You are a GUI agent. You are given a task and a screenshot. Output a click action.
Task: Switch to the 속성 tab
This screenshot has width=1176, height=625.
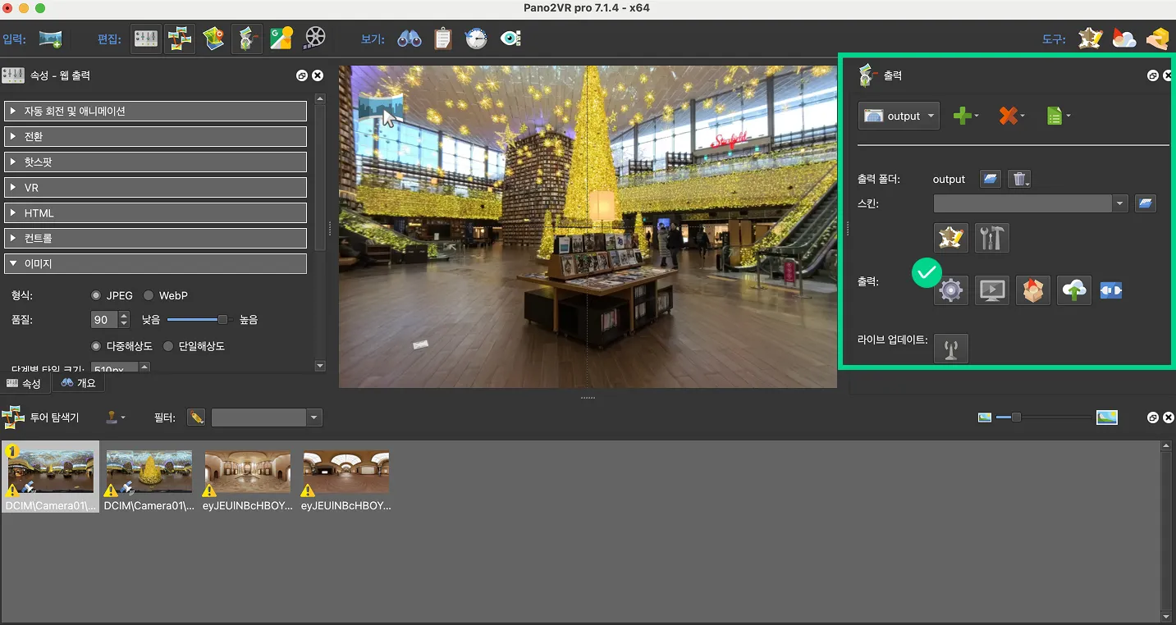pos(24,383)
